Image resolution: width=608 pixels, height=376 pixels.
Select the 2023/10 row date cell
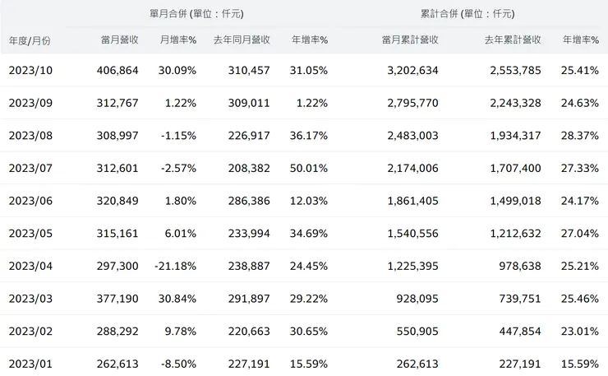click(30, 71)
